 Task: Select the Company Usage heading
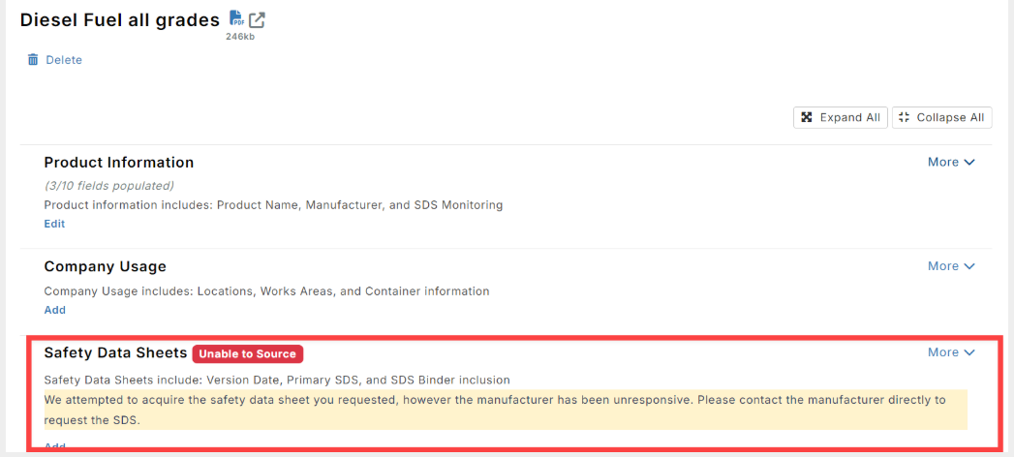coord(106,266)
